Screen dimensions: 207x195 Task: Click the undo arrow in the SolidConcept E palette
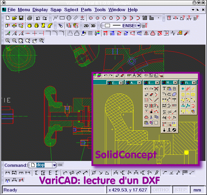pos(146,89)
